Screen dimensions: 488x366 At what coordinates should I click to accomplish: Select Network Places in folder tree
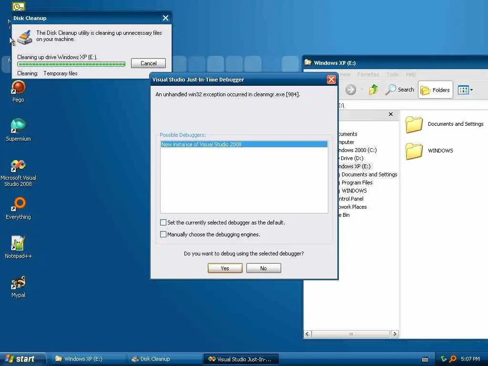point(352,207)
